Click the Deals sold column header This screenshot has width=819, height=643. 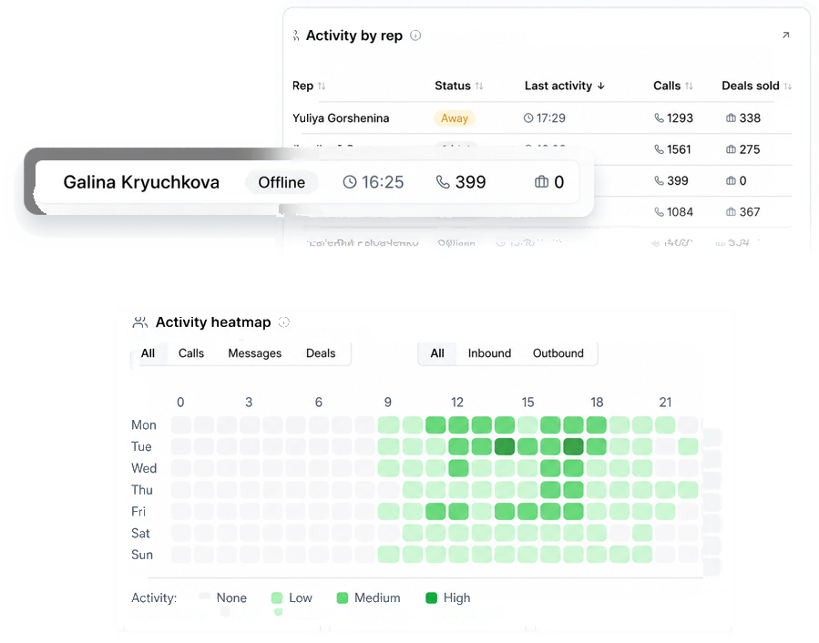coord(751,86)
